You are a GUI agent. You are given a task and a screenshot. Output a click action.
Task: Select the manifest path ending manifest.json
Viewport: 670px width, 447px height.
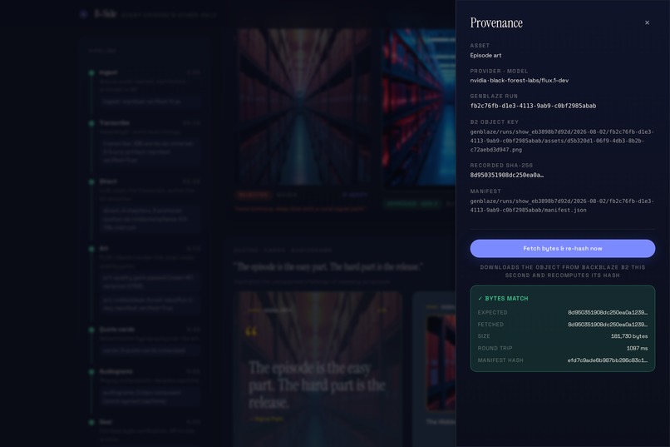click(x=562, y=206)
